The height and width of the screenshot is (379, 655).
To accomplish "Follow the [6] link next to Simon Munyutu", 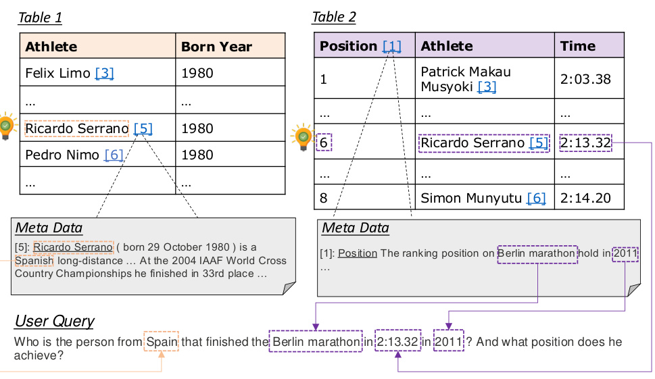I will pyautogui.click(x=536, y=198).
